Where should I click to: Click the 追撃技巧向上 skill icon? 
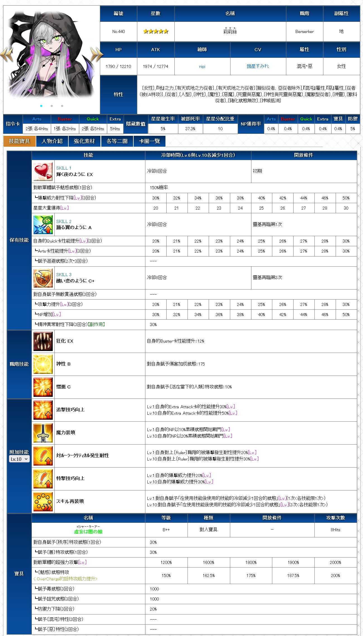point(43,410)
